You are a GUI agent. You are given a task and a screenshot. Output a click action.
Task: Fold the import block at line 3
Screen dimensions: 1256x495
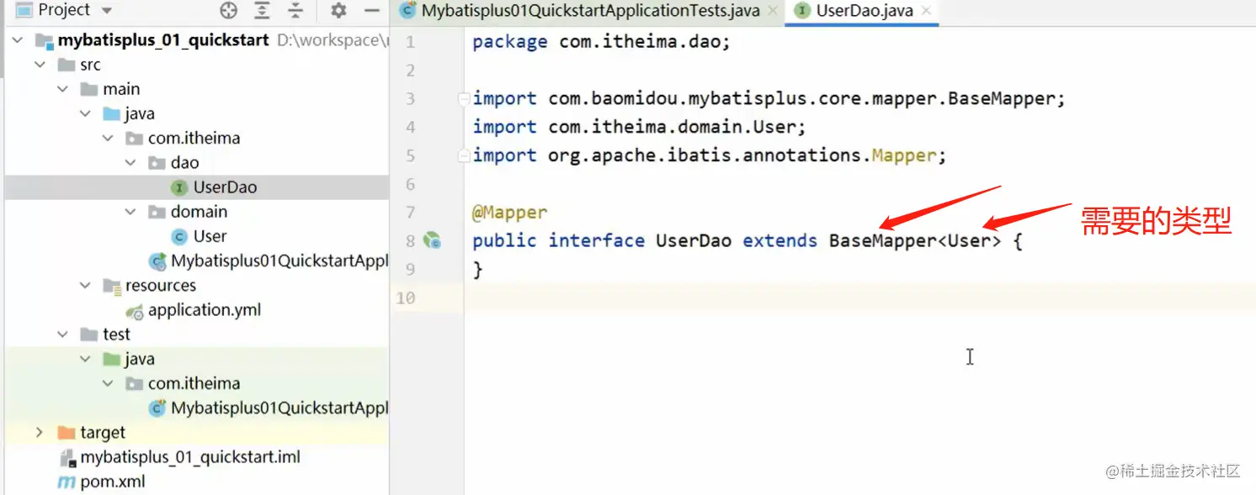pyautogui.click(x=463, y=99)
